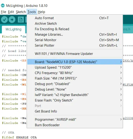Open the Serial Plotter
133x139 pixels.
[75, 45]
